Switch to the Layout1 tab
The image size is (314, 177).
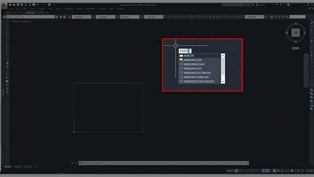click(18, 167)
